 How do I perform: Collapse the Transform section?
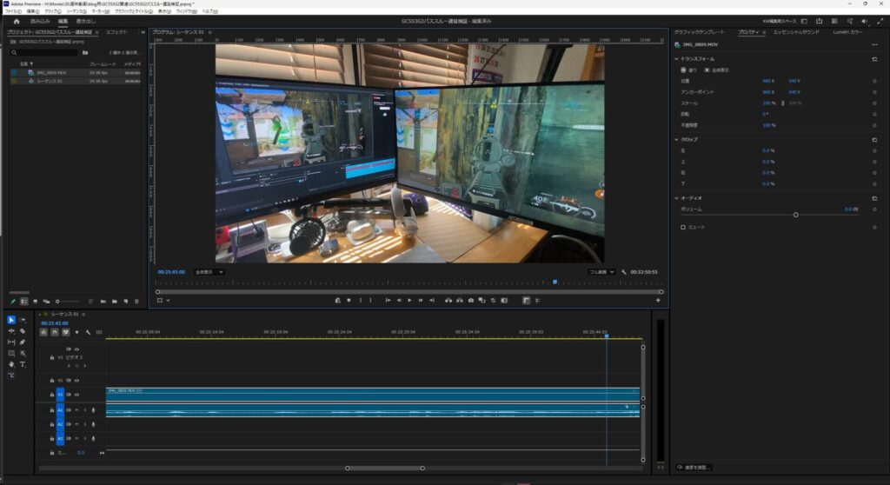[676, 59]
